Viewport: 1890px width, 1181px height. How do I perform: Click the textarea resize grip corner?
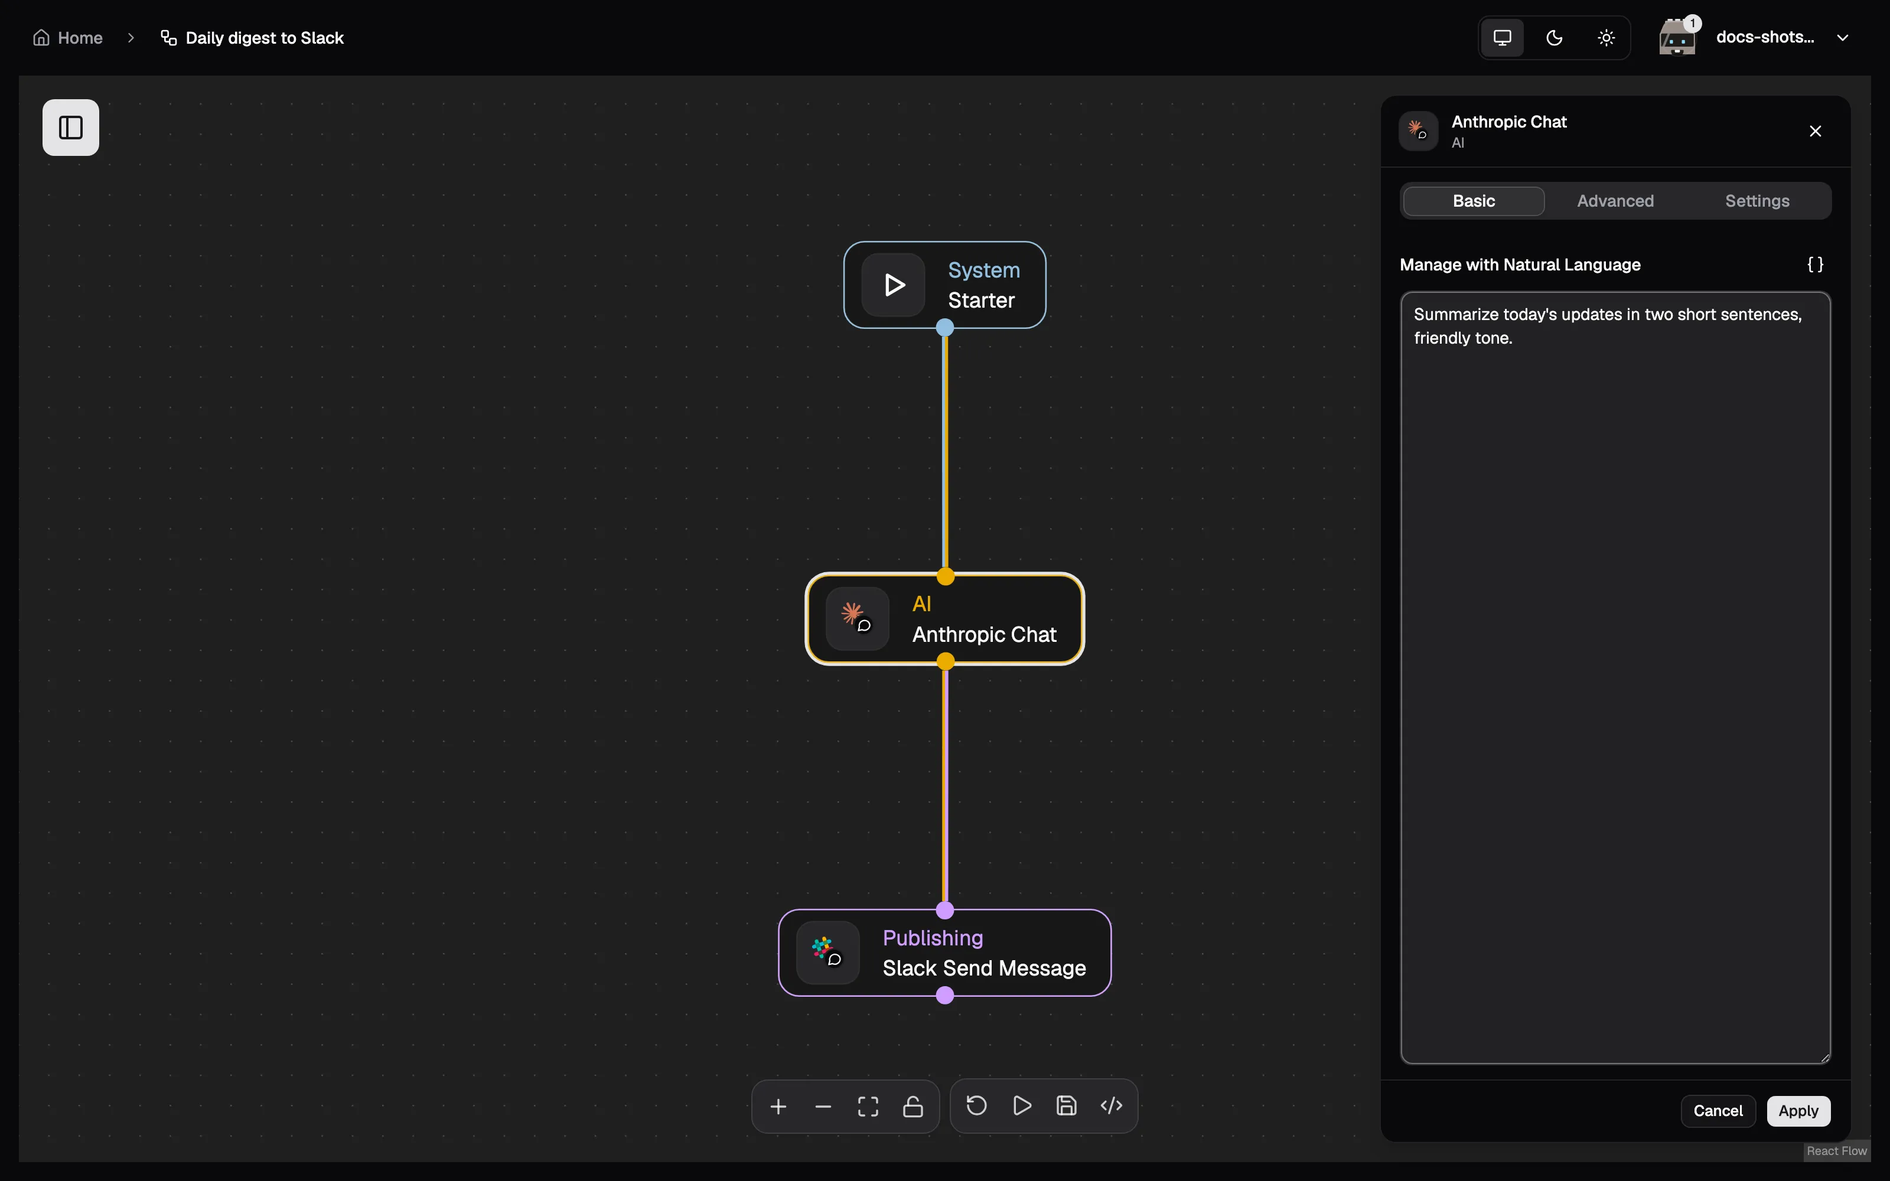(x=1824, y=1058)
